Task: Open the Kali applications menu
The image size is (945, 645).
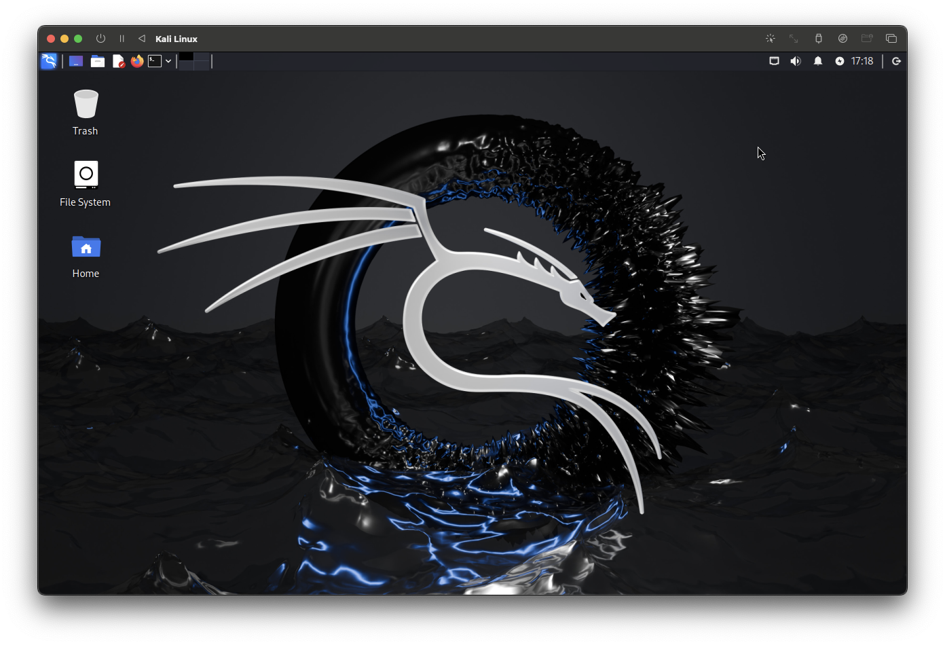Action: (x=49, y=61)
